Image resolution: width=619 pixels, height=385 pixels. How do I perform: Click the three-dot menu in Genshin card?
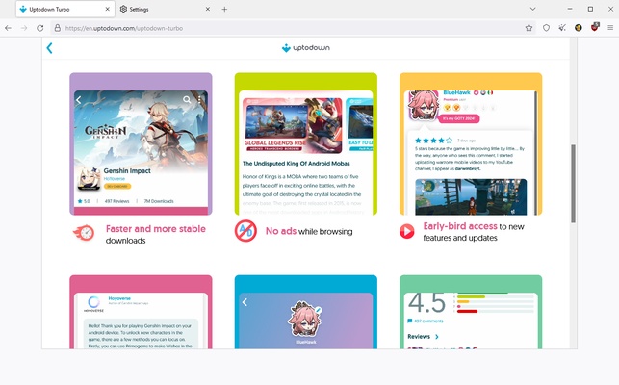pos(199,99)
